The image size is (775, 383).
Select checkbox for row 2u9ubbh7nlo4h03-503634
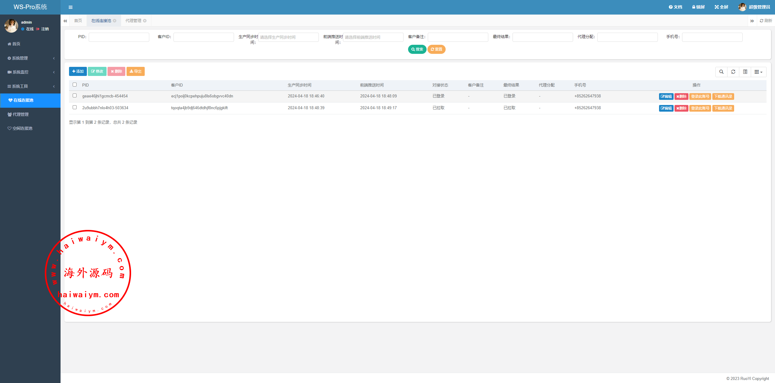tap(75, 107)
